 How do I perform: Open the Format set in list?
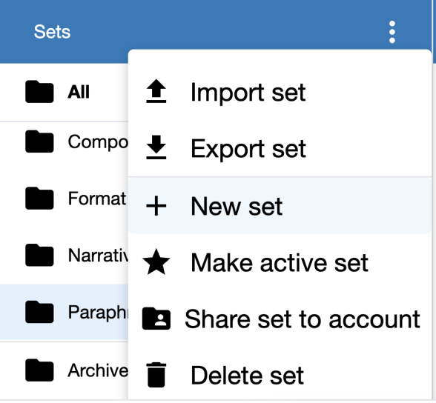(64, 199)
